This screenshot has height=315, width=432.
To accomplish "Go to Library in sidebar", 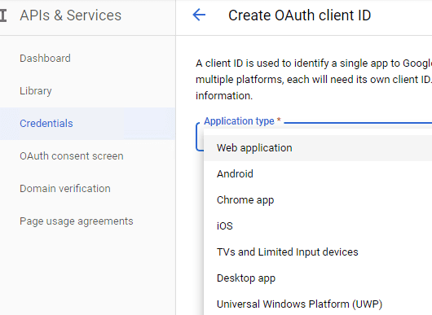I will [87, 91].
